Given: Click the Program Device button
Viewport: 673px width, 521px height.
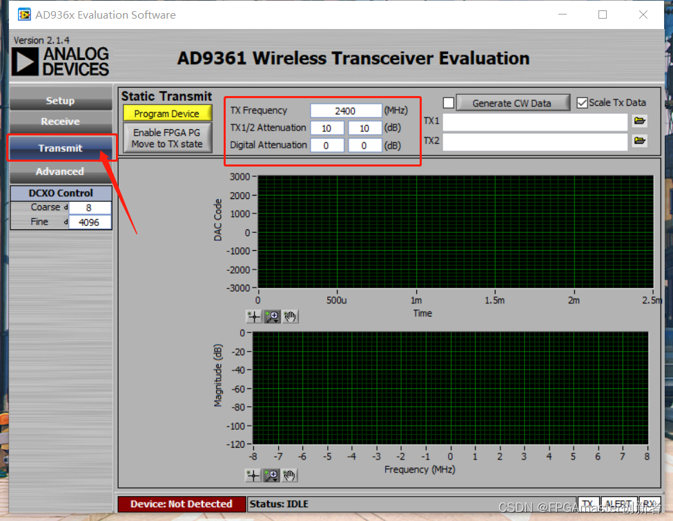Looking at the screenshot, I should click(x=168, y=113).
